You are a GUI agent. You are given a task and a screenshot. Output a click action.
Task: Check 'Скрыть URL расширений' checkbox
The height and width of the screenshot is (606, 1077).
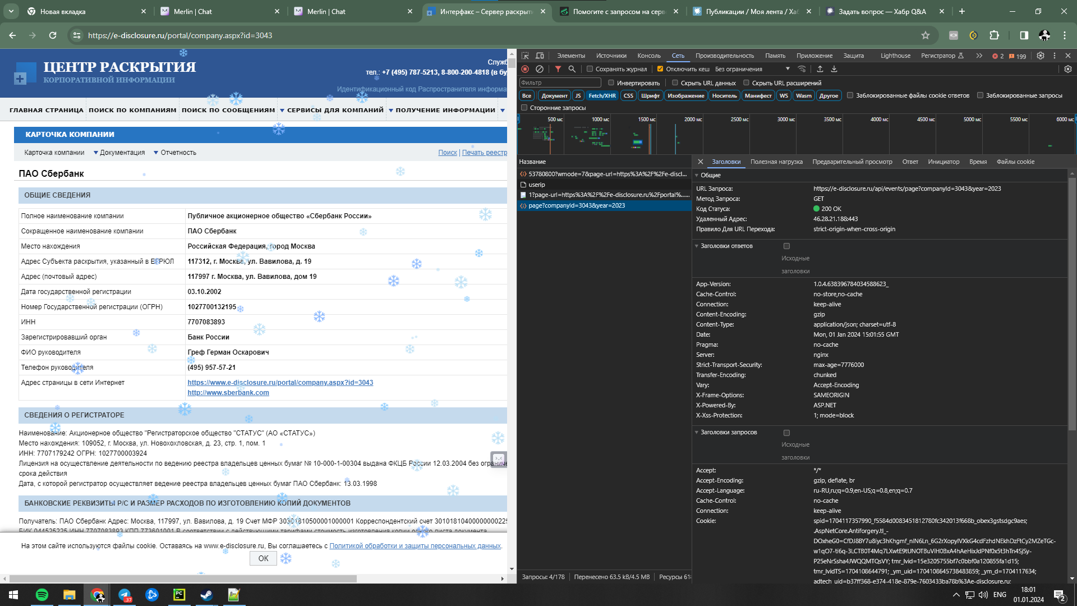pos(747,83)
